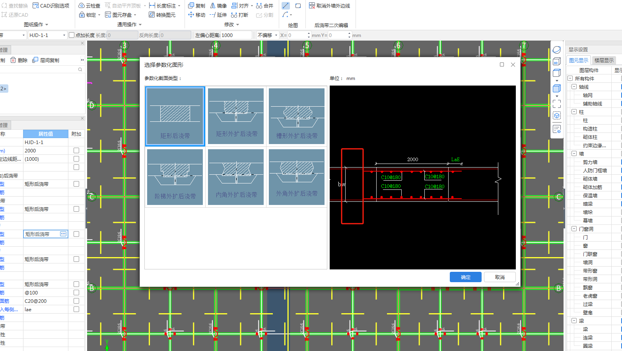Select 外角外扩后浇带 section type
622x351 pixels.
coord(297,177)
